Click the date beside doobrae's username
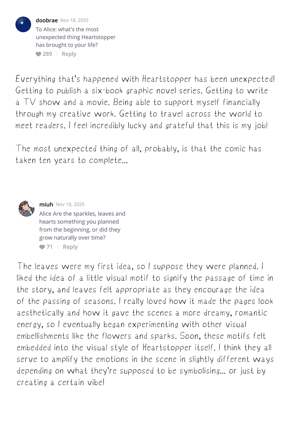 pos(74,20)
